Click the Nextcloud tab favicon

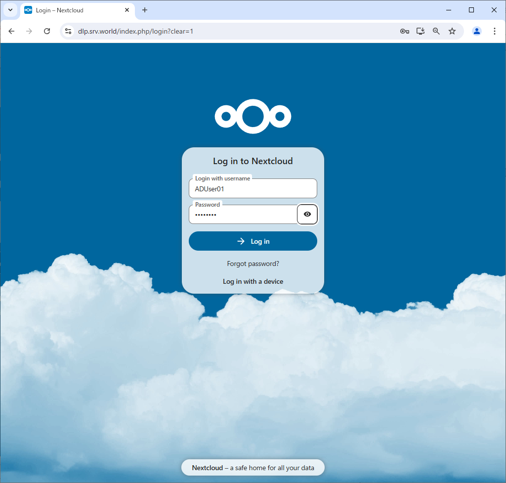point(28,10)
